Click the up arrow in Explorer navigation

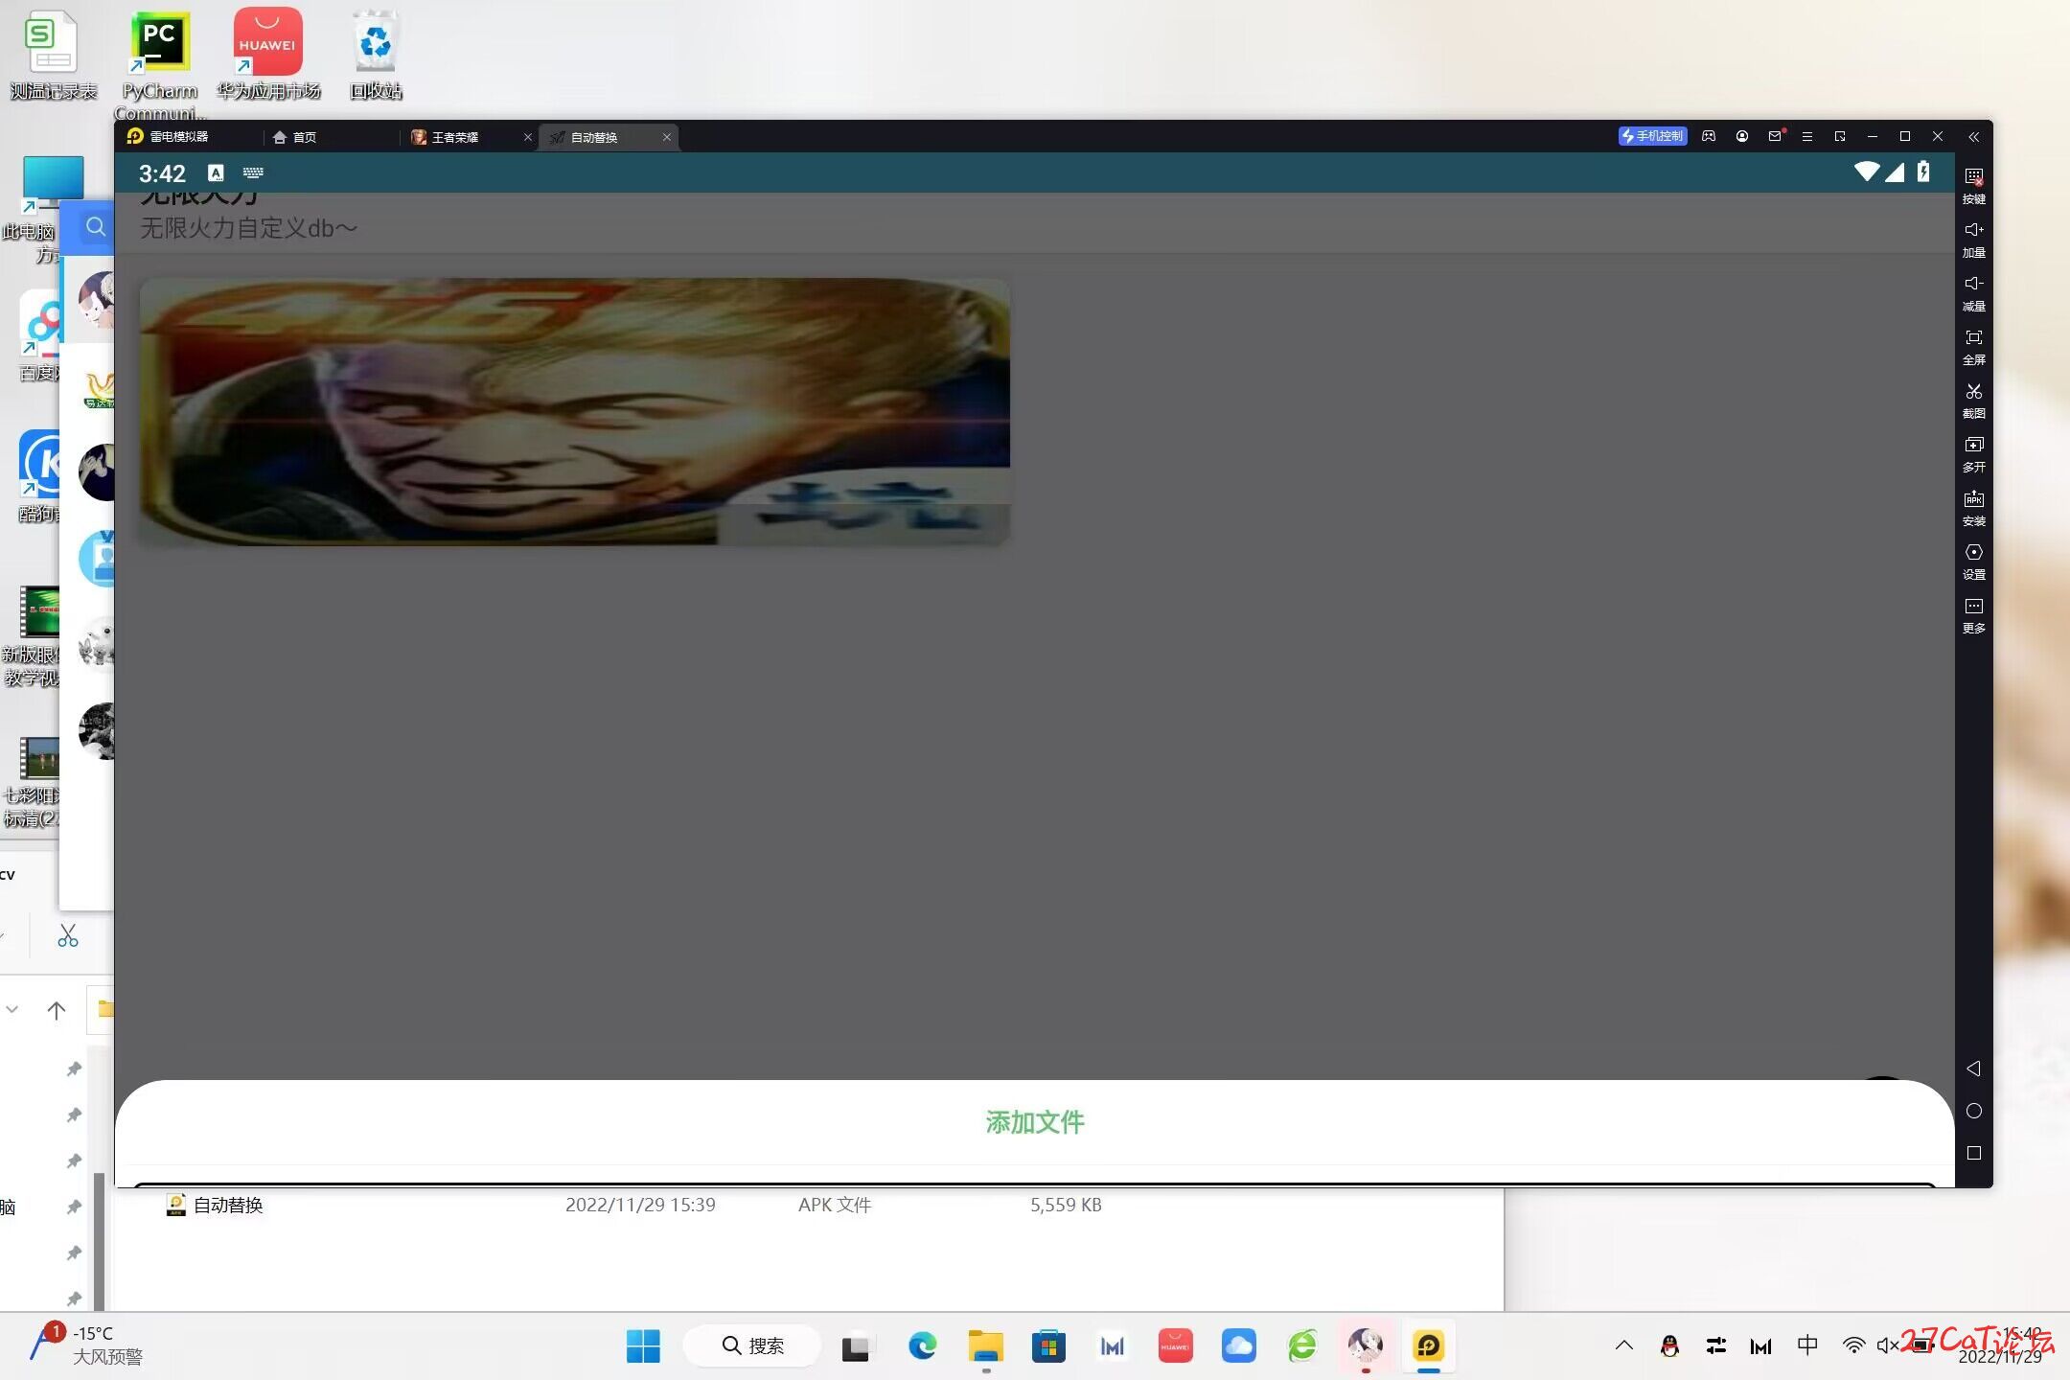tap(57, 1010)
